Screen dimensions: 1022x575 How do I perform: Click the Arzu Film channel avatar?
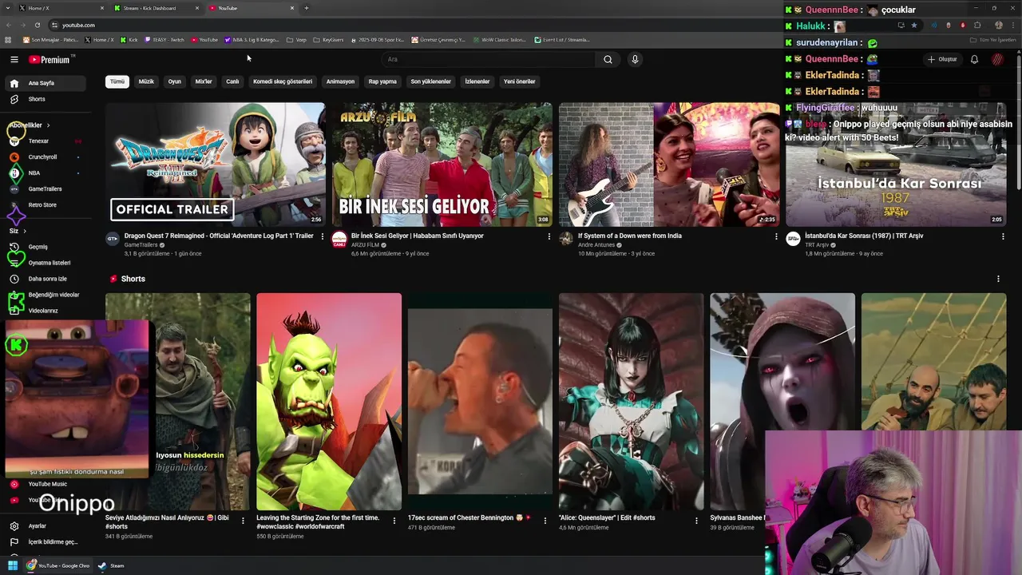(339, 239)
